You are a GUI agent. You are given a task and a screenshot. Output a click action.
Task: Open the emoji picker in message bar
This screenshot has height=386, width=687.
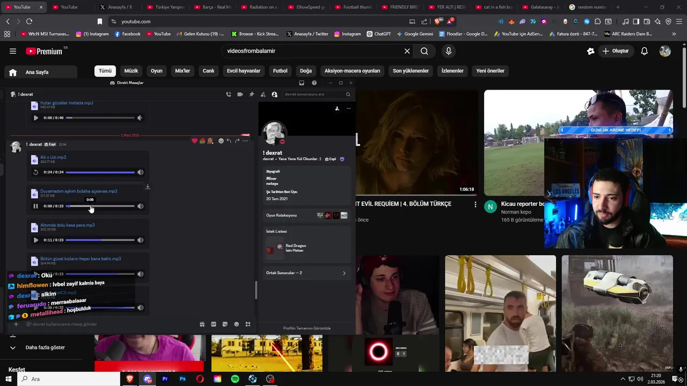click(x=236, y=324)
